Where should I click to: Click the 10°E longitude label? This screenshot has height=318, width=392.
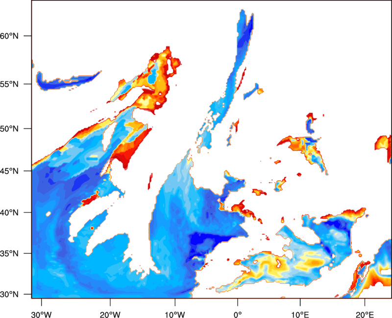[x=300, y=315]
